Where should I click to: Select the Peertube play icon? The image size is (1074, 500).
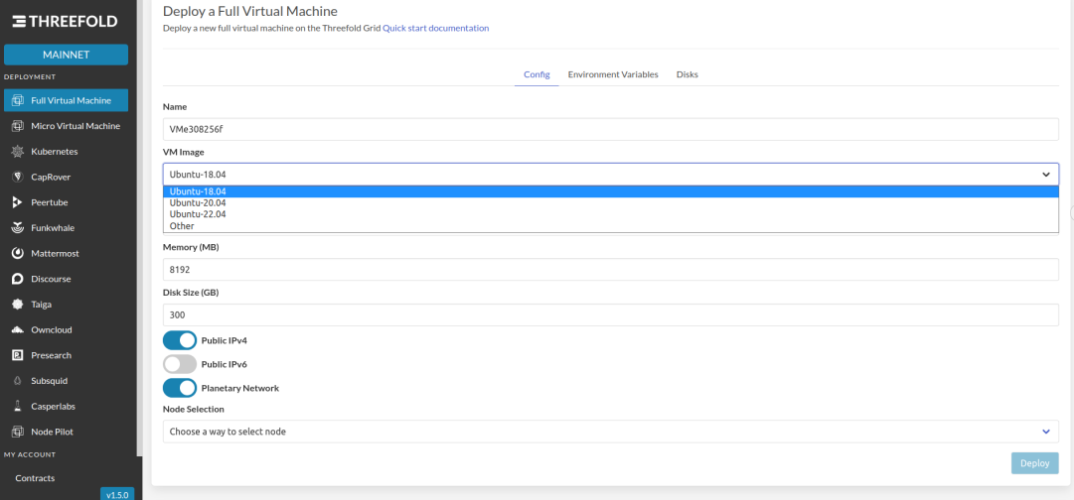click(x=18, y=202)
